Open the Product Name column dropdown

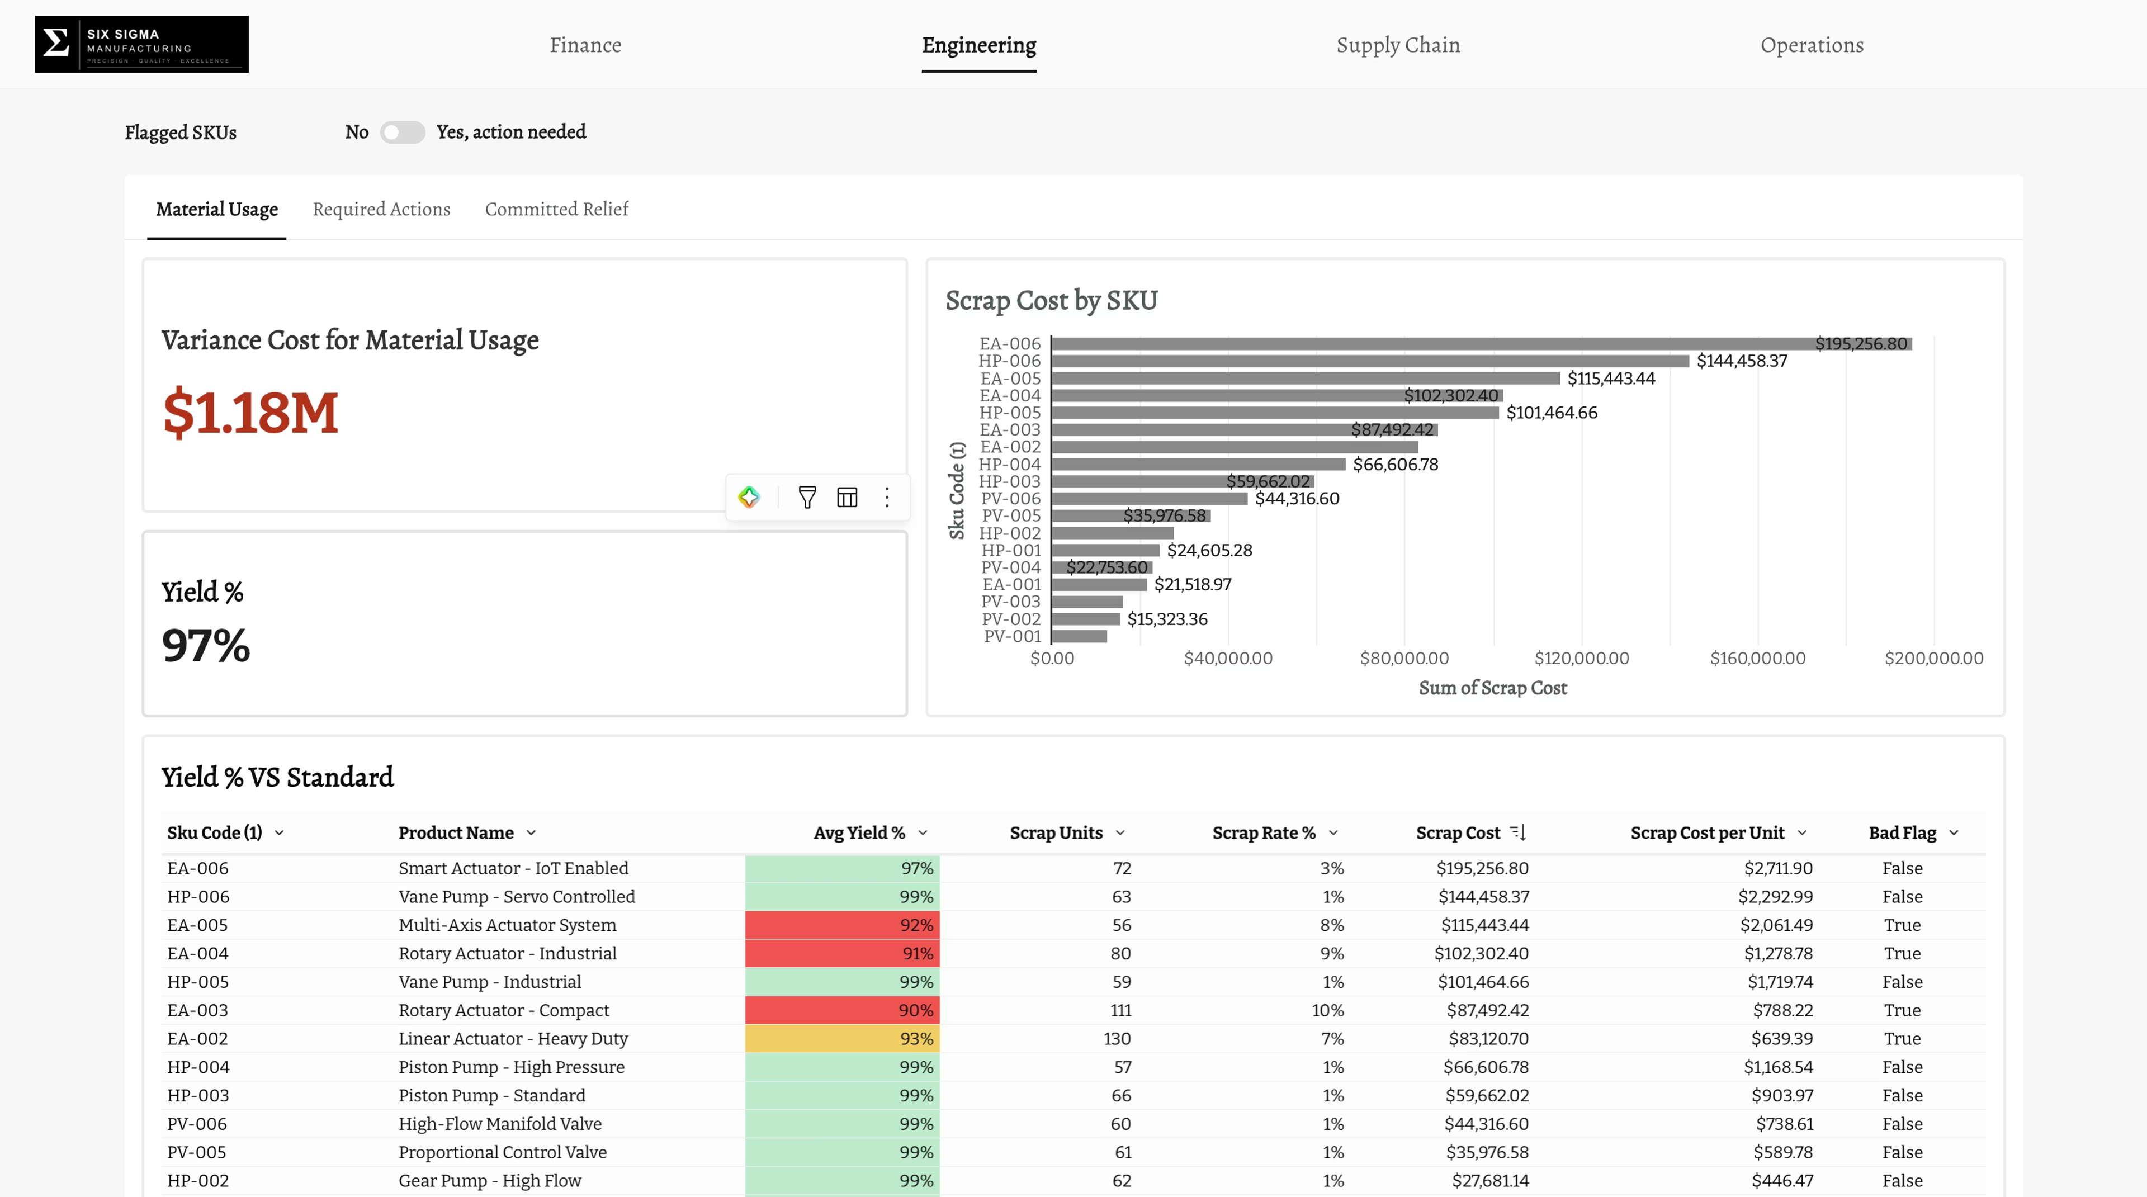531,832
